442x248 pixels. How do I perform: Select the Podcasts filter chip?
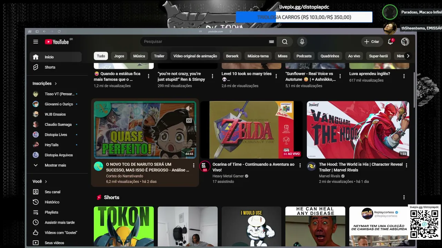304,56
